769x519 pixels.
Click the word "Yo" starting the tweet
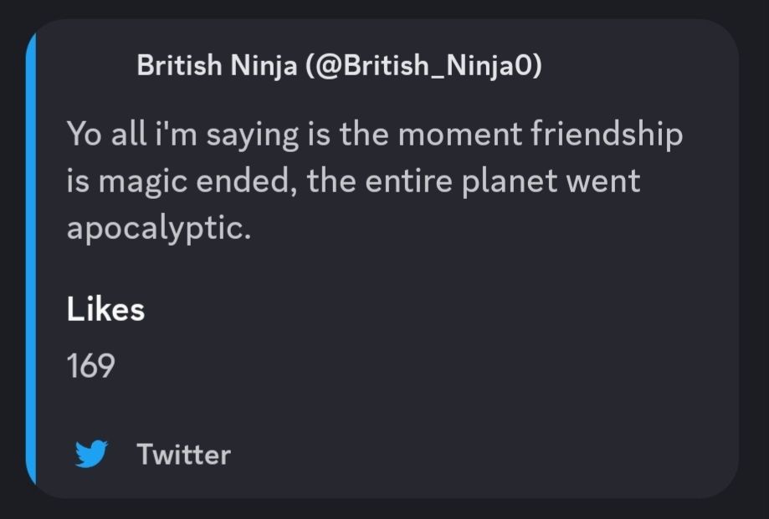pyautogui.click(x=84, y=135)
